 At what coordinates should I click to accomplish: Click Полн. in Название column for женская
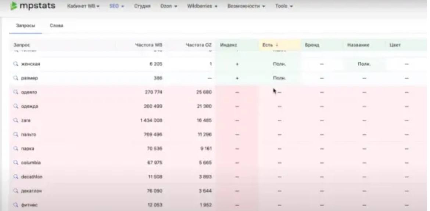point(364,64)
